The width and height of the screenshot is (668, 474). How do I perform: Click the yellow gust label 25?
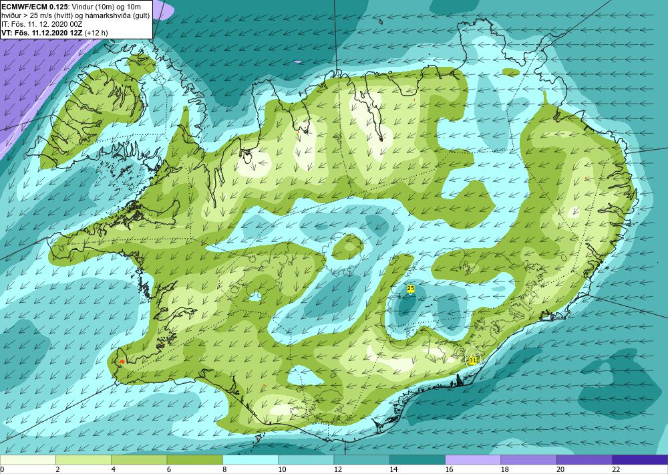click(x=411, y=289)
